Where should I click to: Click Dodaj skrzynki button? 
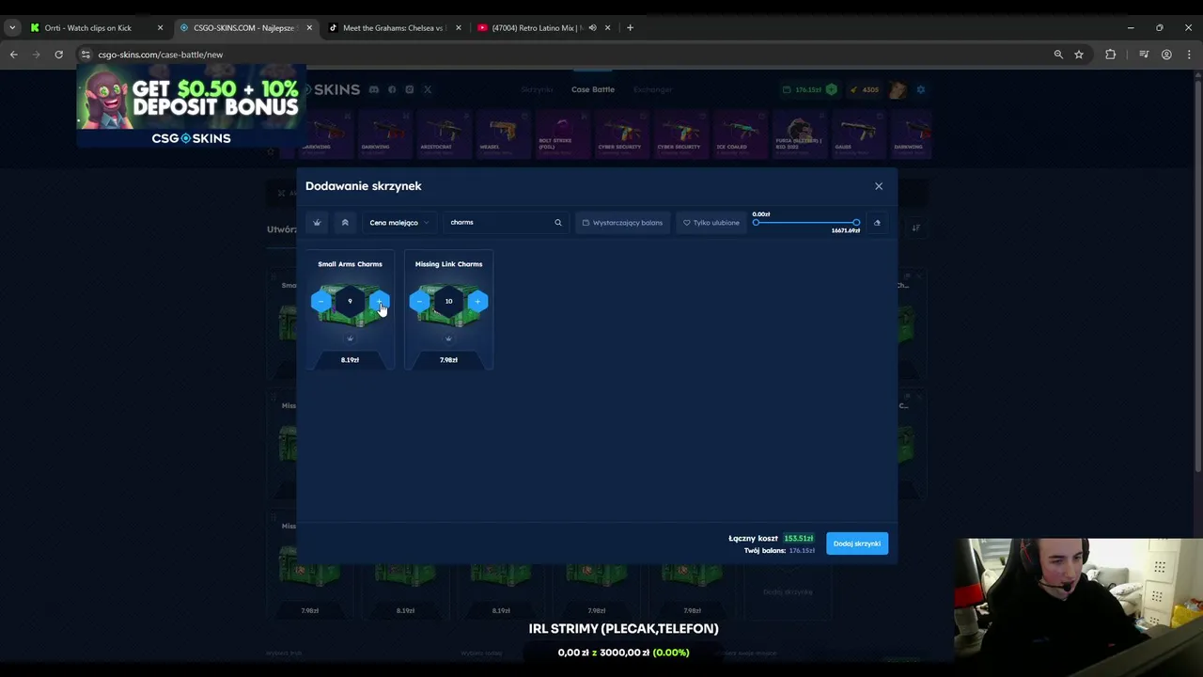point(857,543)
